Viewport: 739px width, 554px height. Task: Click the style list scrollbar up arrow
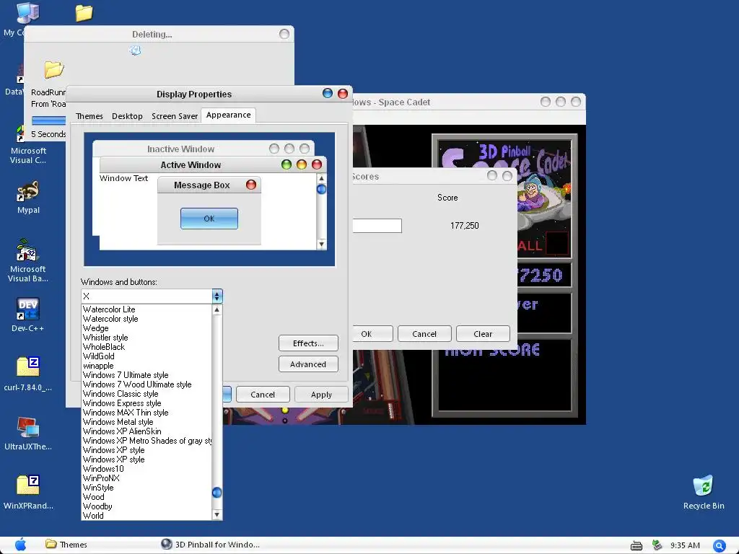click(x=217, y=310)
